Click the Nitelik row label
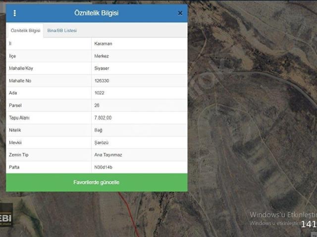Viewport: 317px width, 237px height. pos(15,130)
